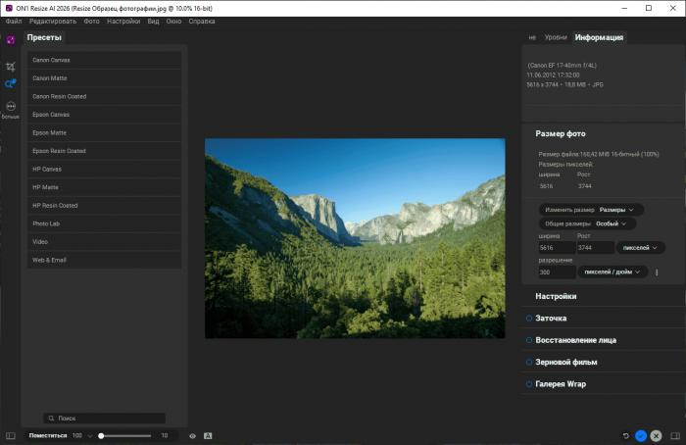Viewport: 686px width, 445px height.
Task: Toggle the preview eye icon
Action: pos(193,435)
